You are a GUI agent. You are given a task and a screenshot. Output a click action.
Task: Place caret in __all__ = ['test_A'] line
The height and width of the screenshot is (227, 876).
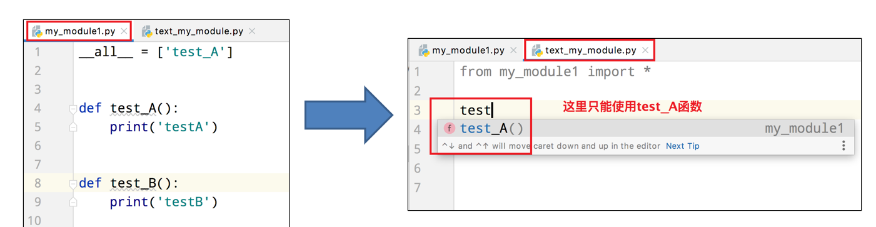156,52
